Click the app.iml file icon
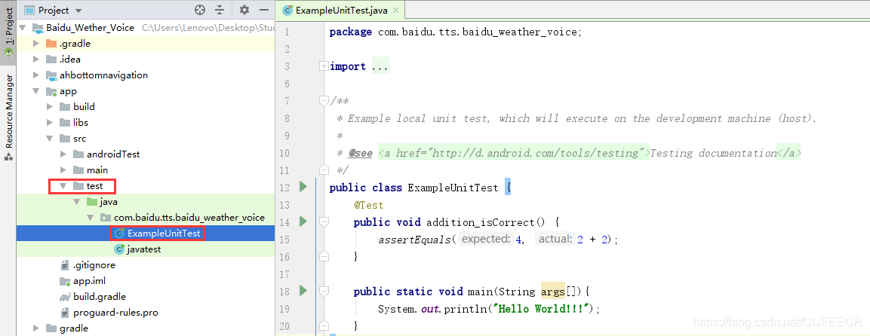This screenshot has width=870, height=336. click(65, 281)
